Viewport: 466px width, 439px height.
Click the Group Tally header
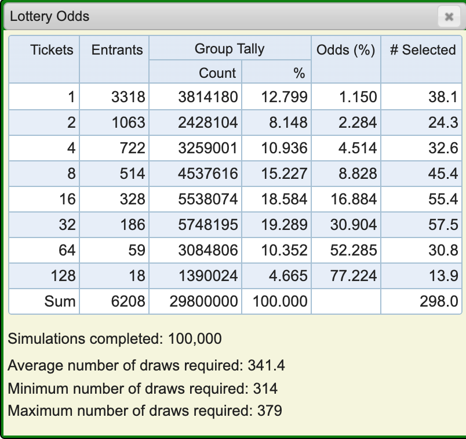tap(230, 49)
